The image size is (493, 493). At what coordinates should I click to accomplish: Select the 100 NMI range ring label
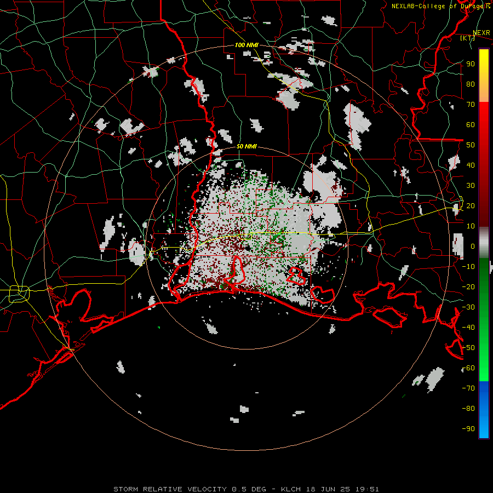click(246, 45)
